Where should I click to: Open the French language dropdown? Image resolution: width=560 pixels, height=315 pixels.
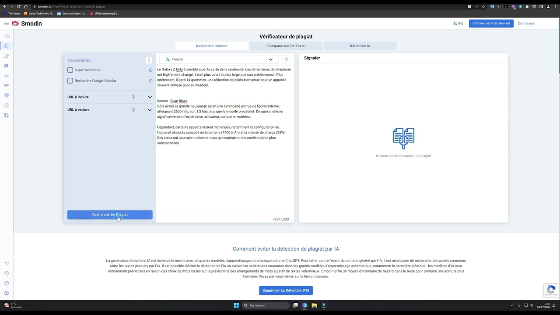tap(219, 59)
